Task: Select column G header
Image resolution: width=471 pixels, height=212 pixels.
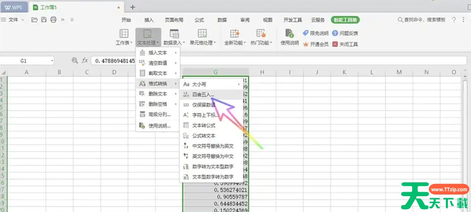Action: (216, 72)
